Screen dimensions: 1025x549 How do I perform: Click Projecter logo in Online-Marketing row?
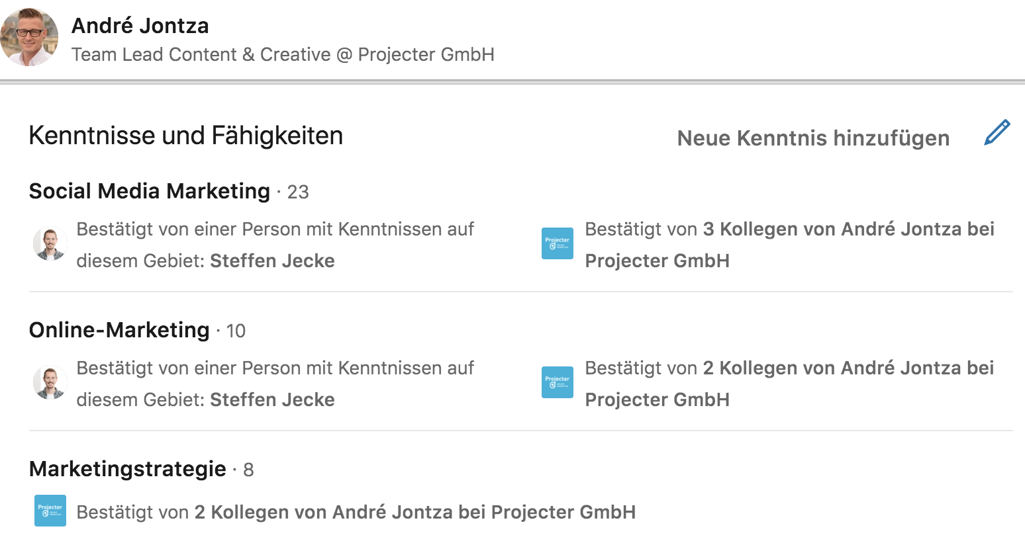pyautogui.click(x=558, y=382)
